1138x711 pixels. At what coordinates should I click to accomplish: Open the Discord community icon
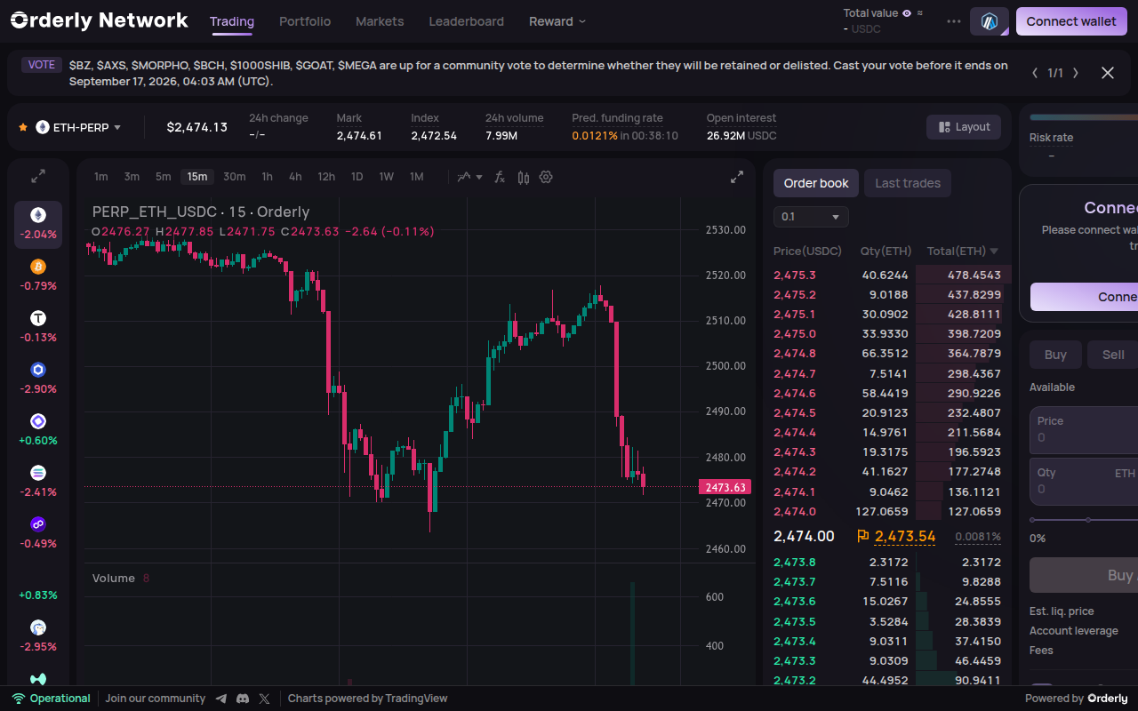[243, 699]
